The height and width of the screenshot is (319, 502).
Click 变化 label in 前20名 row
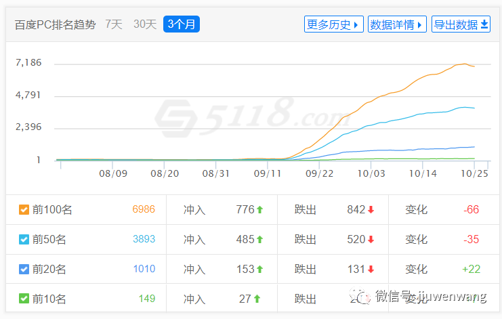416,270
